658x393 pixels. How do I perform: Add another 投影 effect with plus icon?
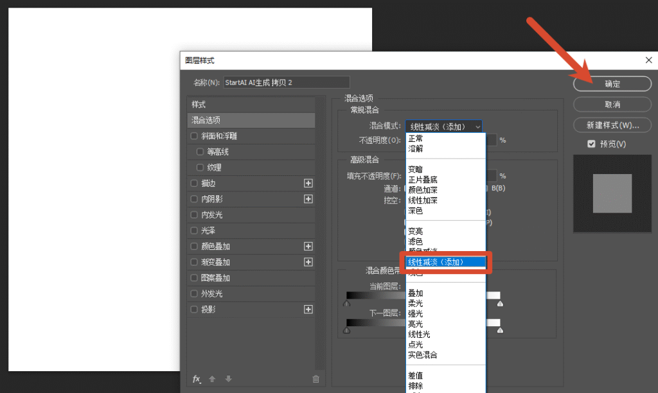point(308,309)
